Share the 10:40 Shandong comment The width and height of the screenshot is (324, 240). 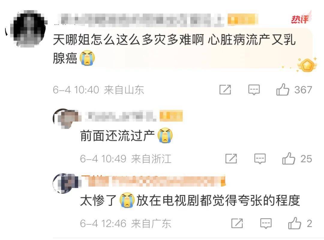tap(225, 89)
